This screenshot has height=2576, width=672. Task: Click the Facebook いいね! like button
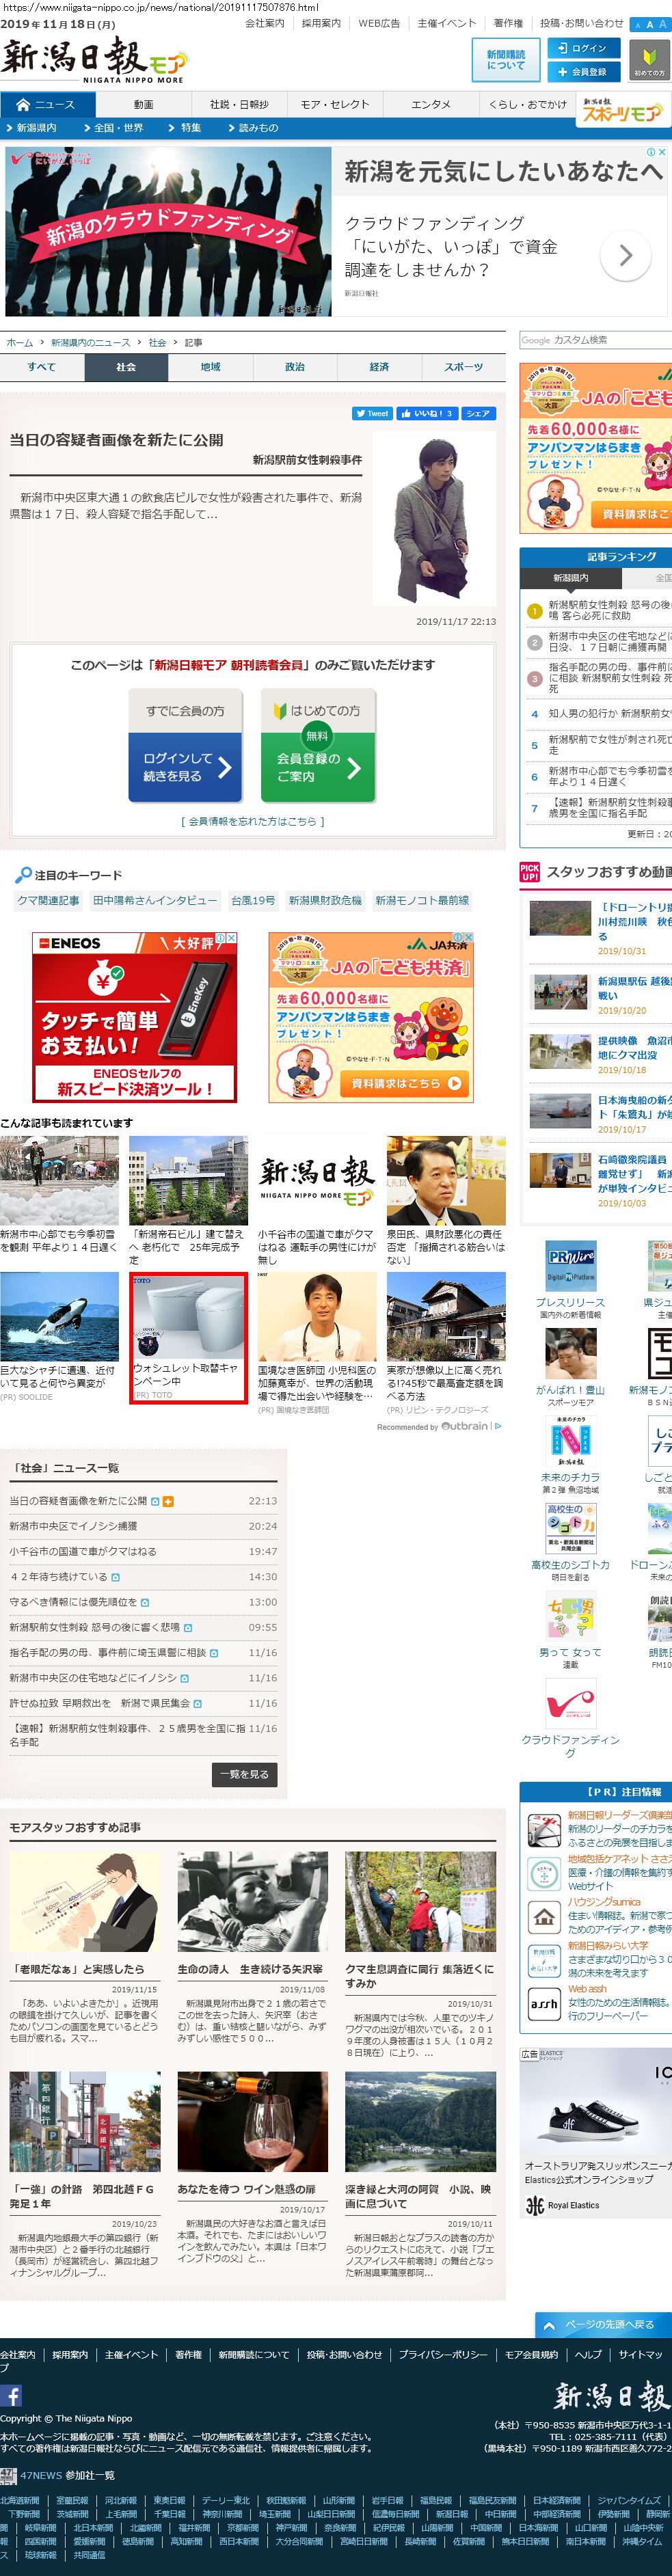coord(426,413)
